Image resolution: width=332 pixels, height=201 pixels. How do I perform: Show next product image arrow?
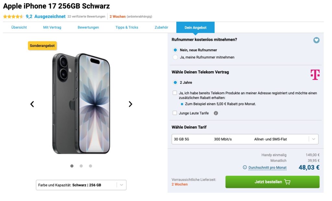point(130,104)
